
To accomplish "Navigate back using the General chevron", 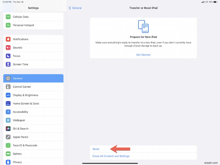I will pos(75,8).
